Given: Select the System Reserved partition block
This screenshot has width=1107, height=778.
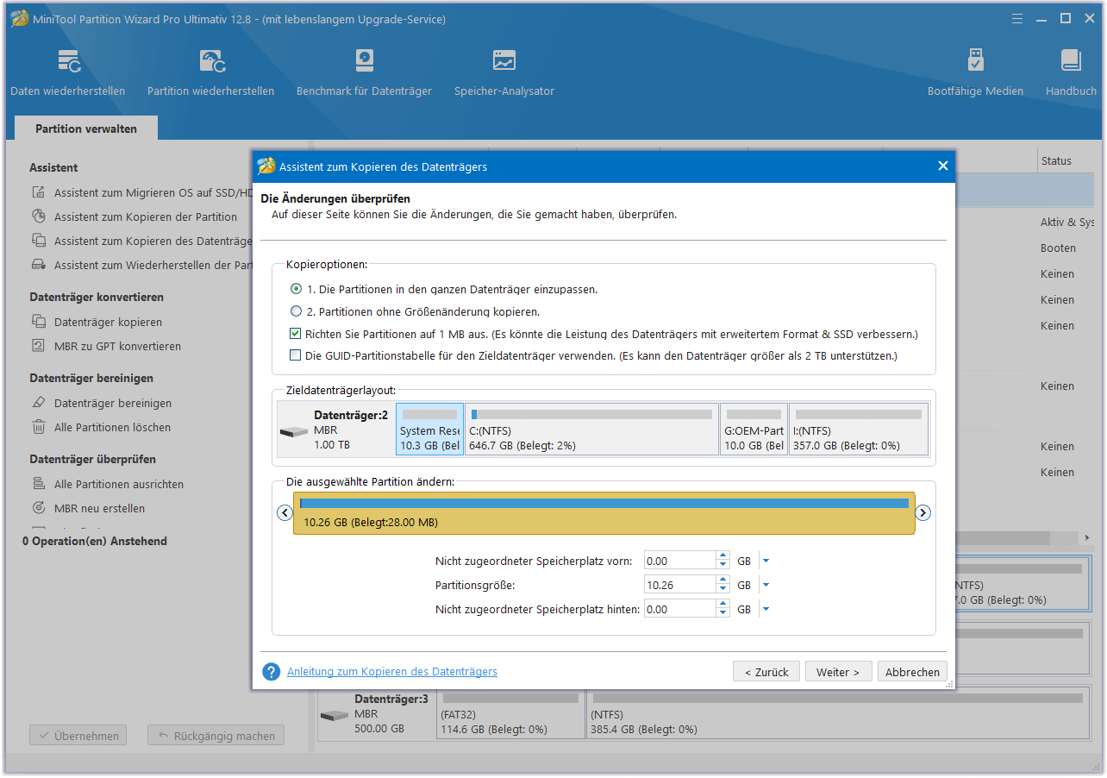Looking at the screenshot, I should [x=429, y=429].
